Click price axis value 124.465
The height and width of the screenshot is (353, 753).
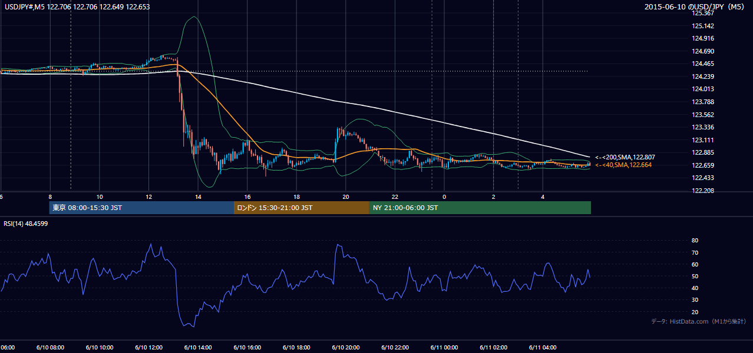(703, 64)
